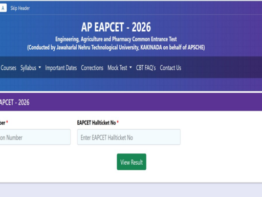Click the green View Result button

[x=132, y=162]
